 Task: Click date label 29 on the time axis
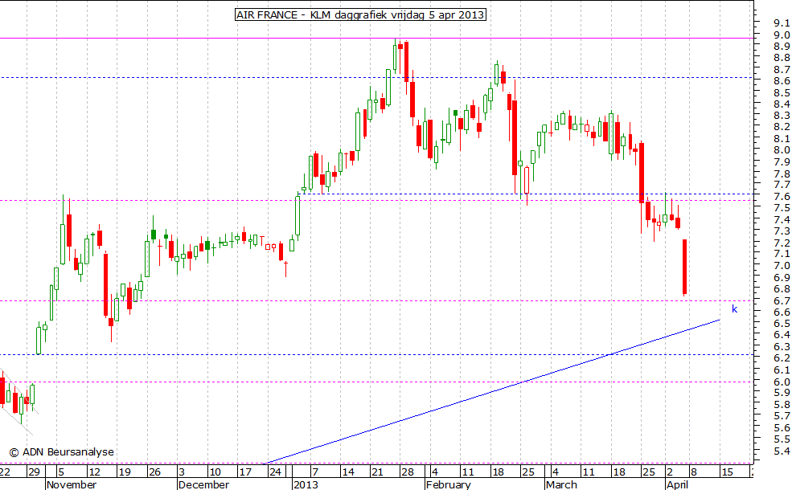point(33,472)
